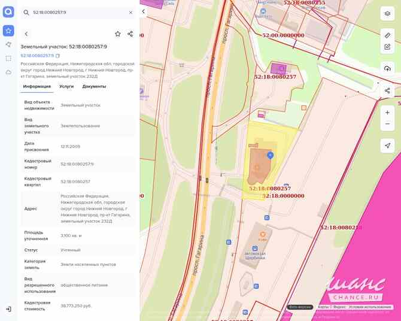The height and width of the screenshot is (321, 401).
Task: Click the Кадастровый квартал value 52:18:0080257
Action: [x=75, y=181]
